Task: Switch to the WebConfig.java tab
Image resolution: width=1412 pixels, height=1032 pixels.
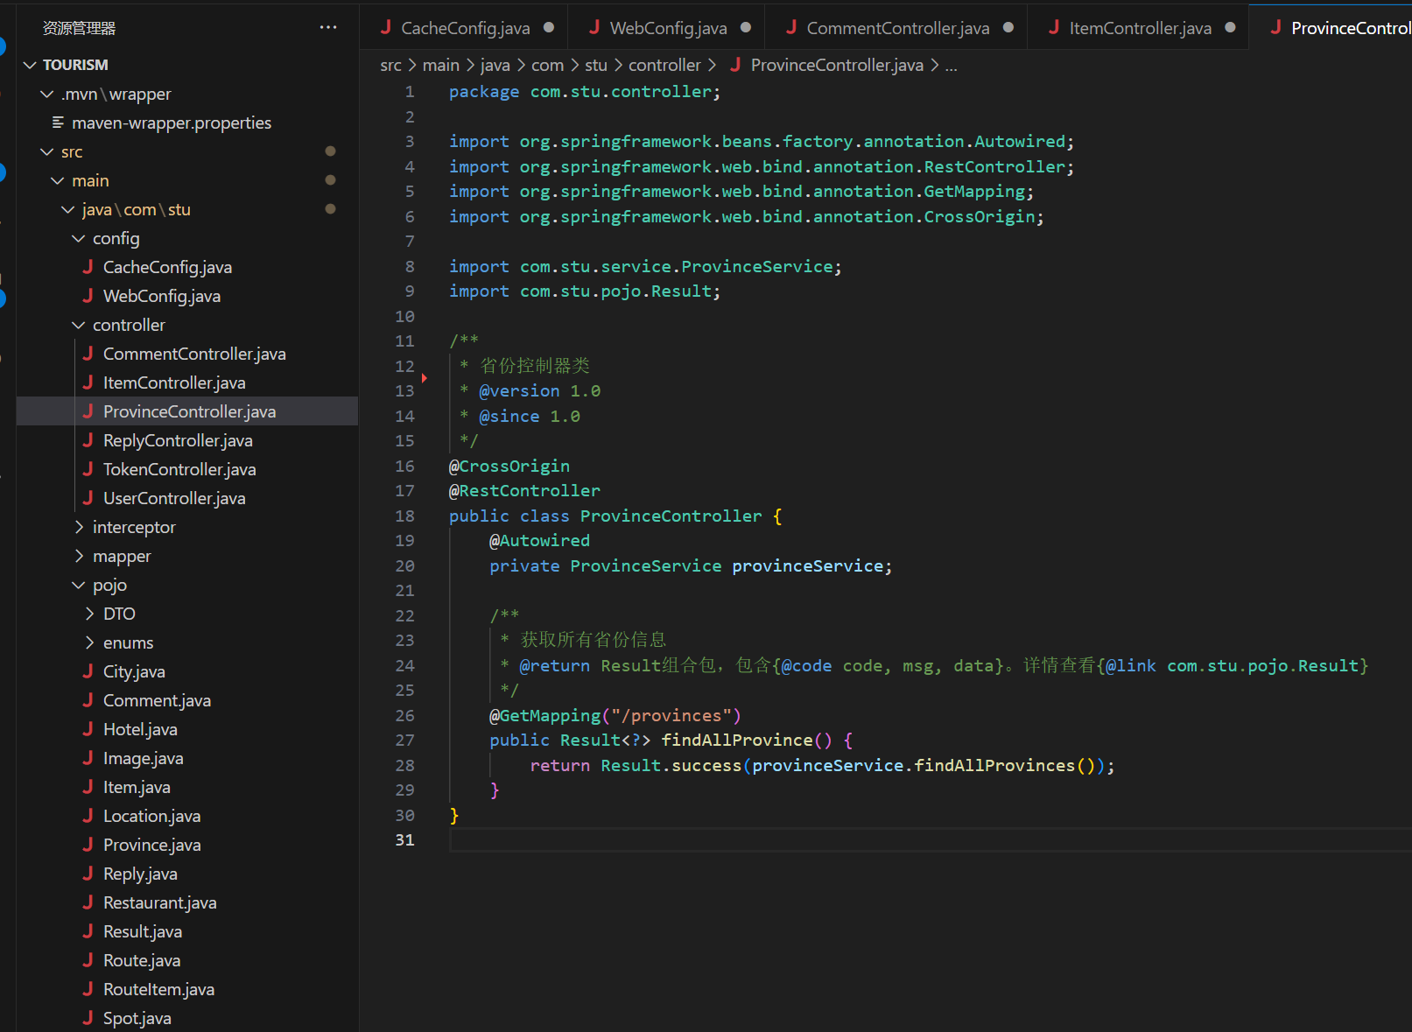Action: [667, 28]
